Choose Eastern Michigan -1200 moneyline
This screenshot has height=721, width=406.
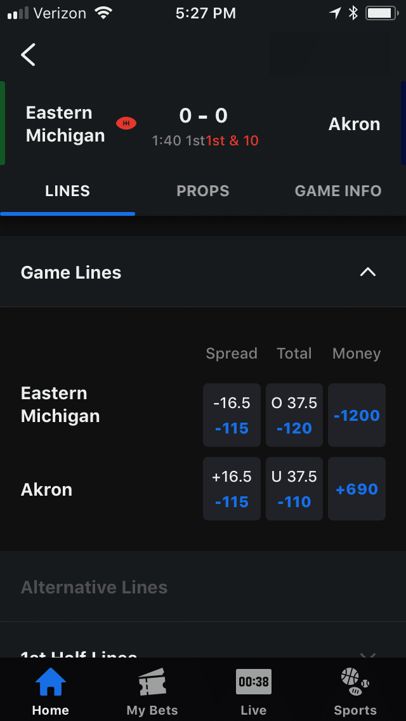tap(357, 415)
